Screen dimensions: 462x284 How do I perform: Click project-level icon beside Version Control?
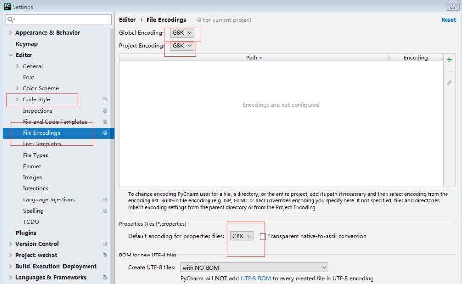[x=104, y=244]
